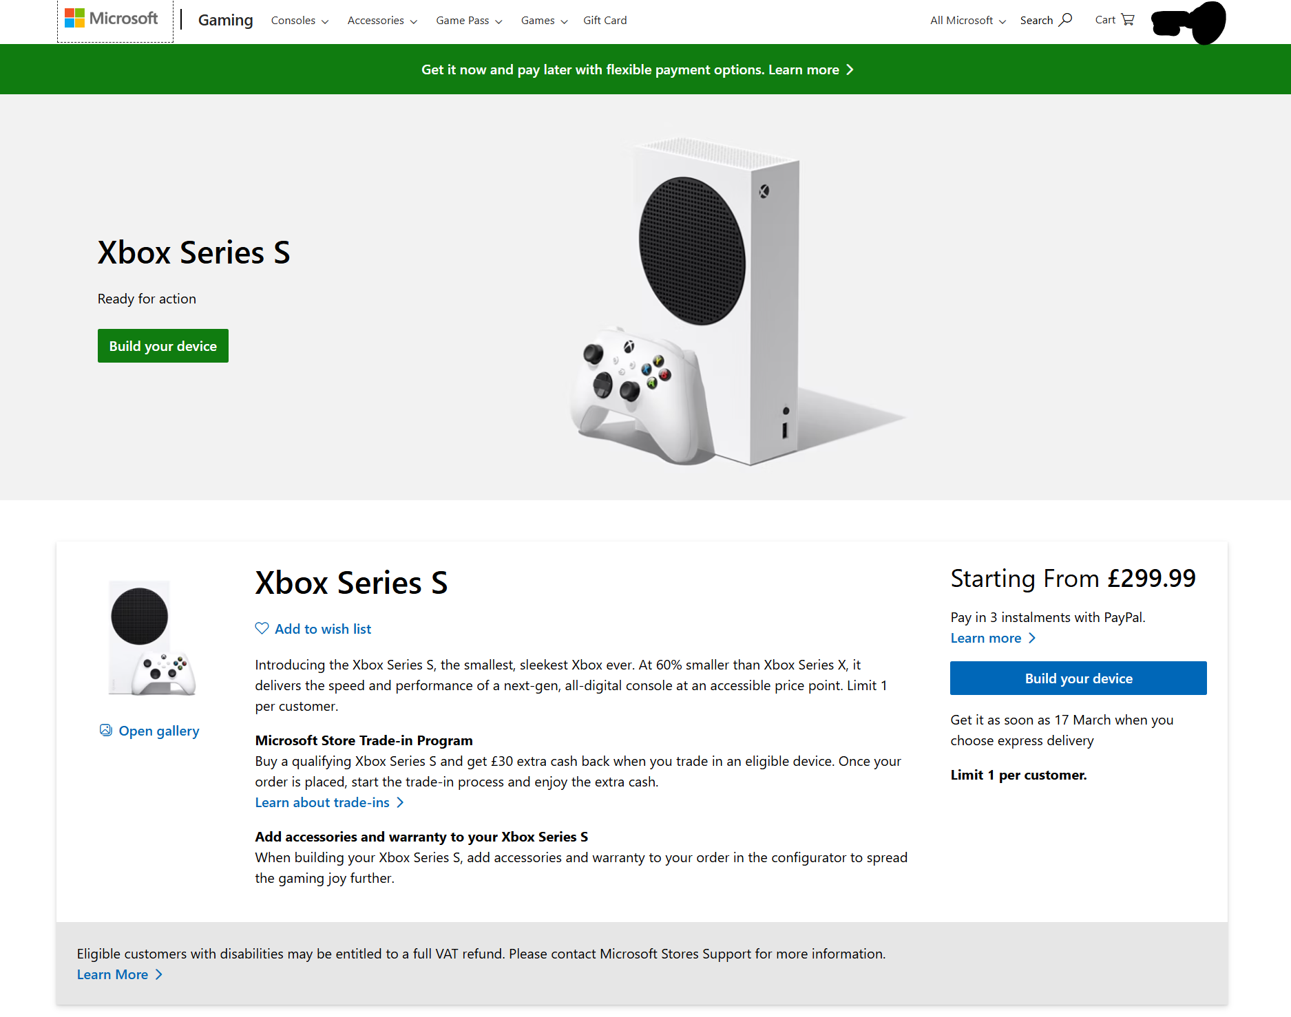Click the heart icon to add to wish list
The image size is (1291, 1017).
(x=262, y=628)
